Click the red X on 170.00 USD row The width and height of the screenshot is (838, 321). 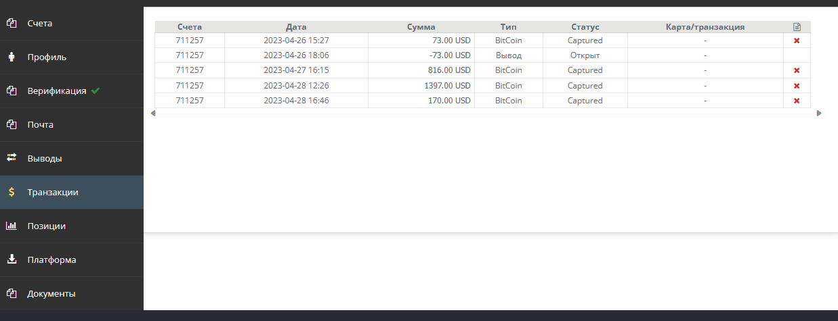click(x=797, y=101)
